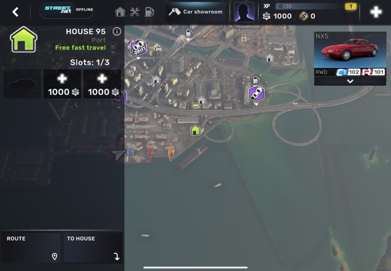391x271 pixels.
Task: Open the wrench and screwdriver garage icon
Action: (135, 12)
